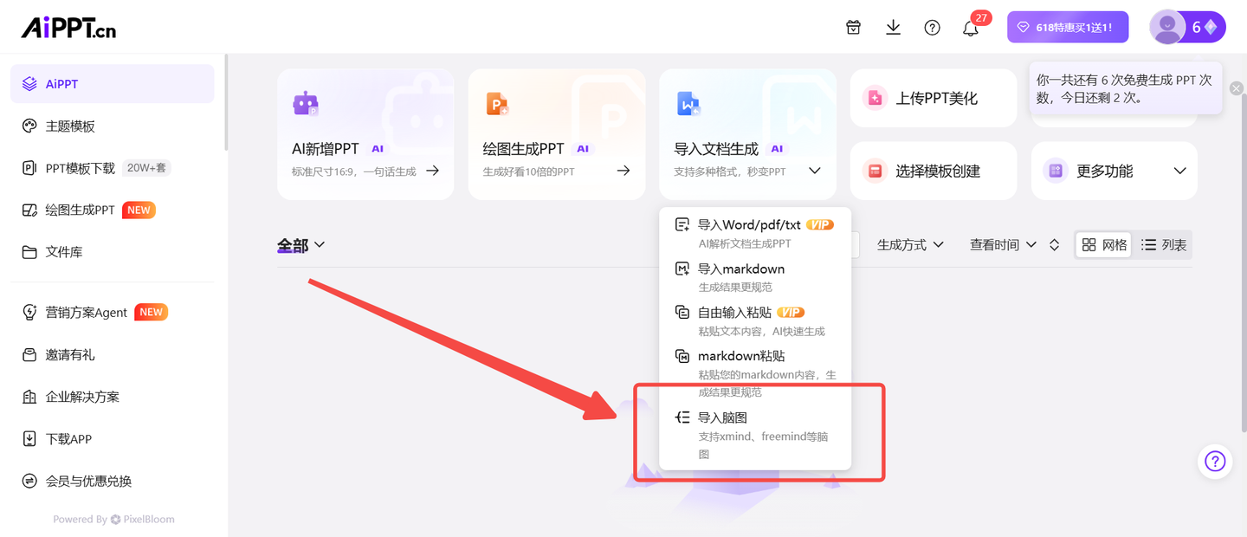Click the robot icon on AI新增PPT card
The width and height of the screenshot is (1247, 537).
pos(306,104)
